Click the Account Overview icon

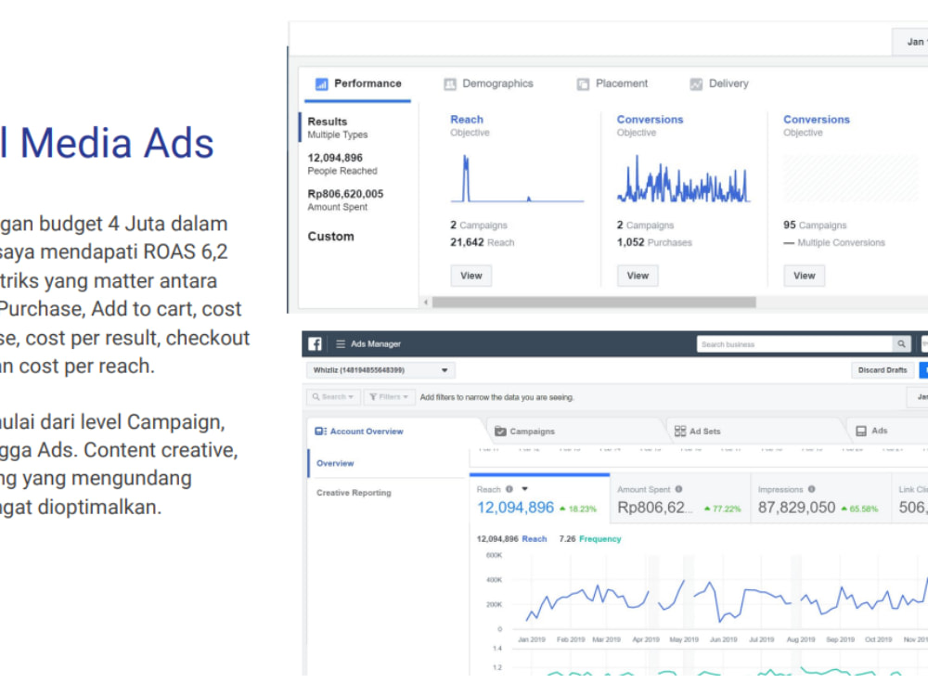[x=320, y=432]
